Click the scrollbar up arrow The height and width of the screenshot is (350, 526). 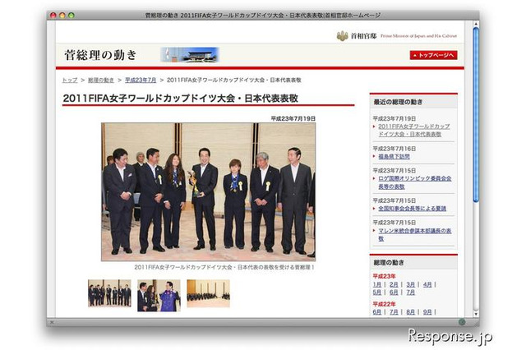476,24
